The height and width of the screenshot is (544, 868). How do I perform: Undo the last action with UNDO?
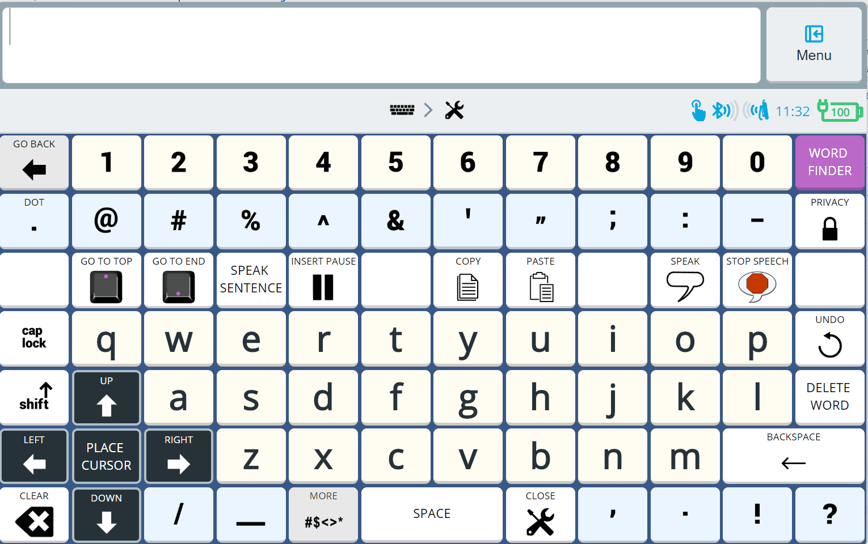(x=829, y=338)
